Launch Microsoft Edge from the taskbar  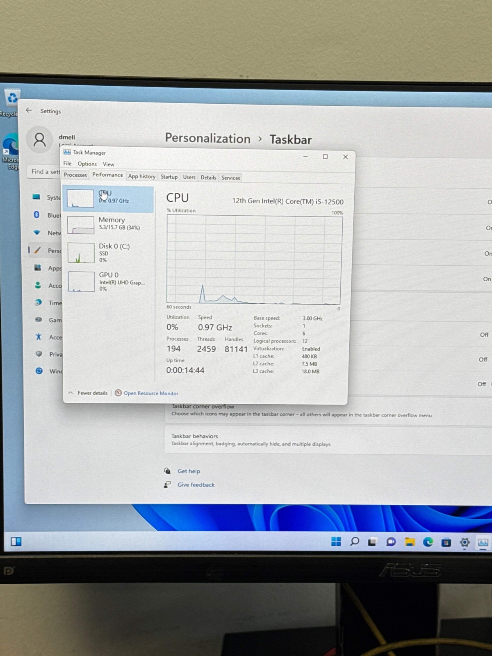[428, 542]
